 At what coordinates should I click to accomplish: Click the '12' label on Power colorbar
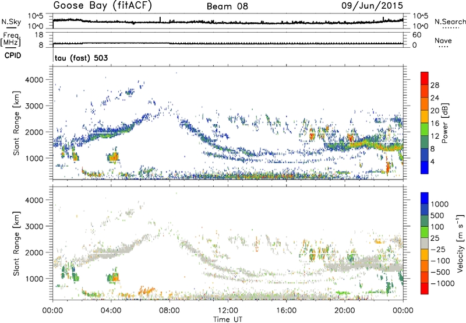435,136
